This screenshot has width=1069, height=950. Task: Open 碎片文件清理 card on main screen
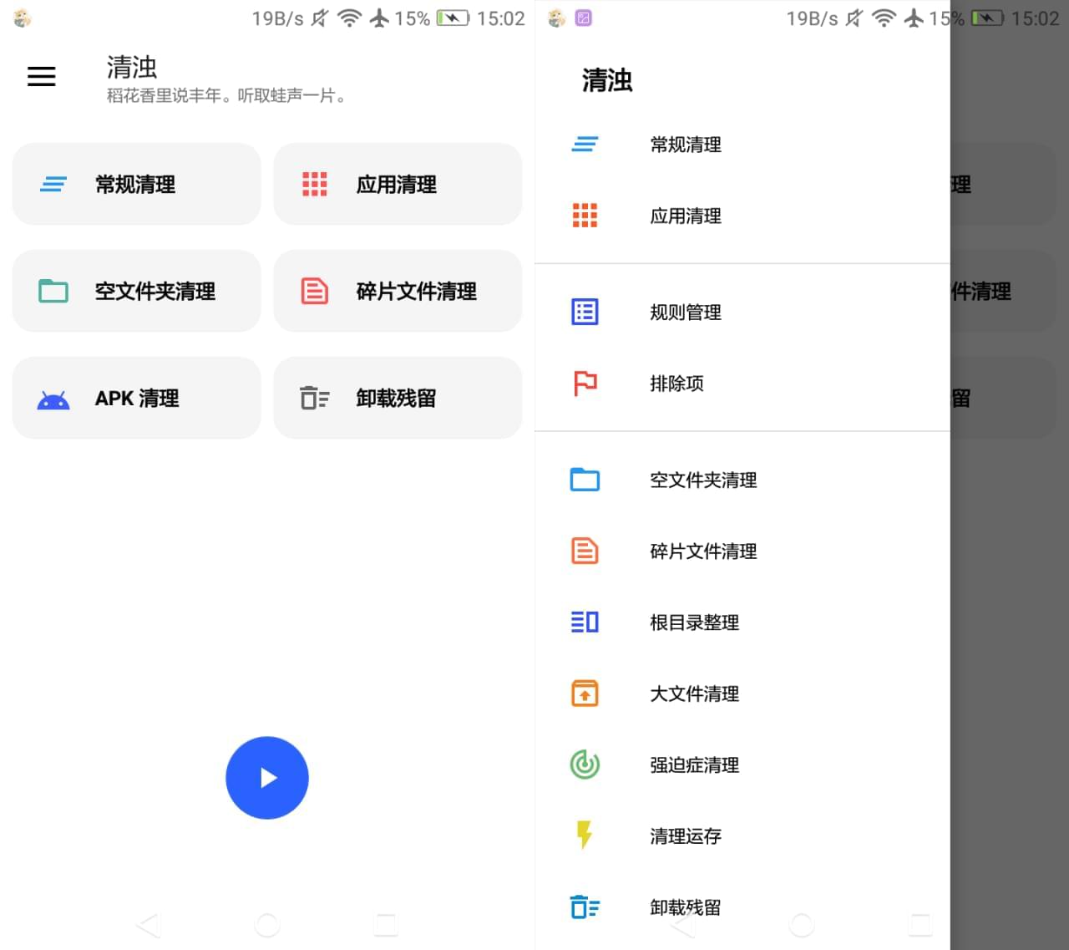(x=398, y=291)
